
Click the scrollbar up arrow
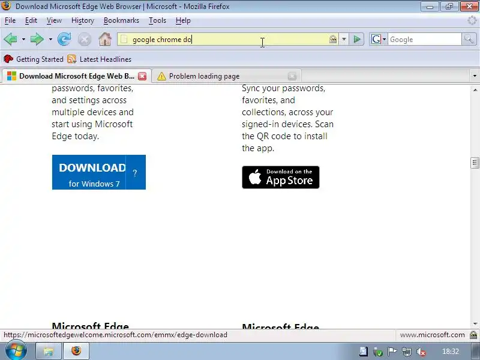click(x=475, y=89)
